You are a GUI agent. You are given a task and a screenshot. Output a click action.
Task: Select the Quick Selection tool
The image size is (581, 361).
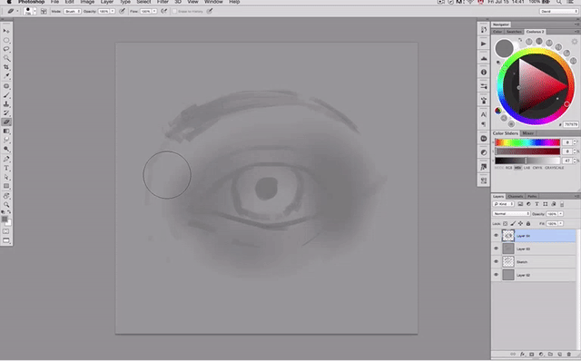pos(6,58)
